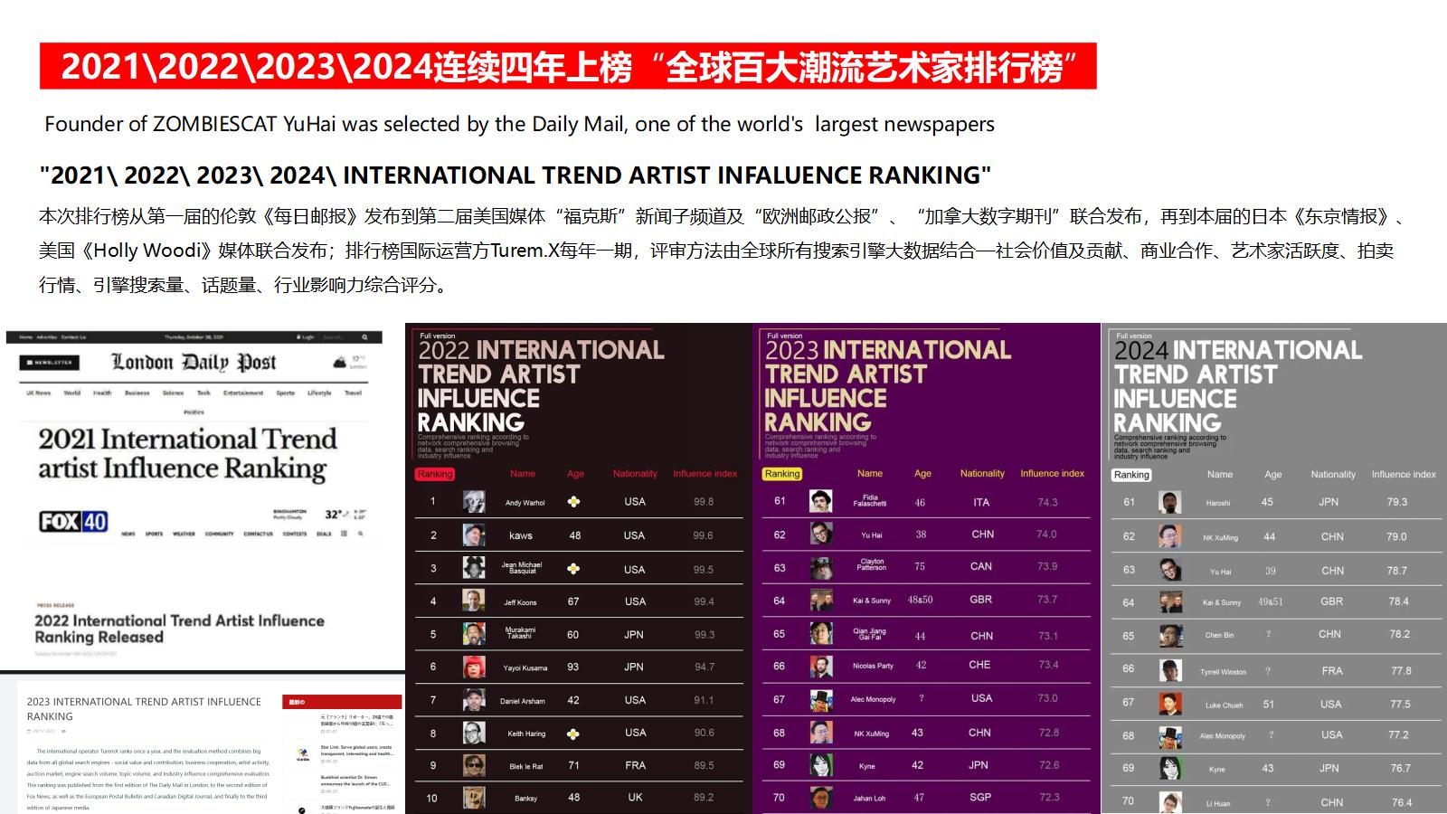Select the Travel menu item on London Daily Post
Screen dimensions: 1447x814
(354, 393)
